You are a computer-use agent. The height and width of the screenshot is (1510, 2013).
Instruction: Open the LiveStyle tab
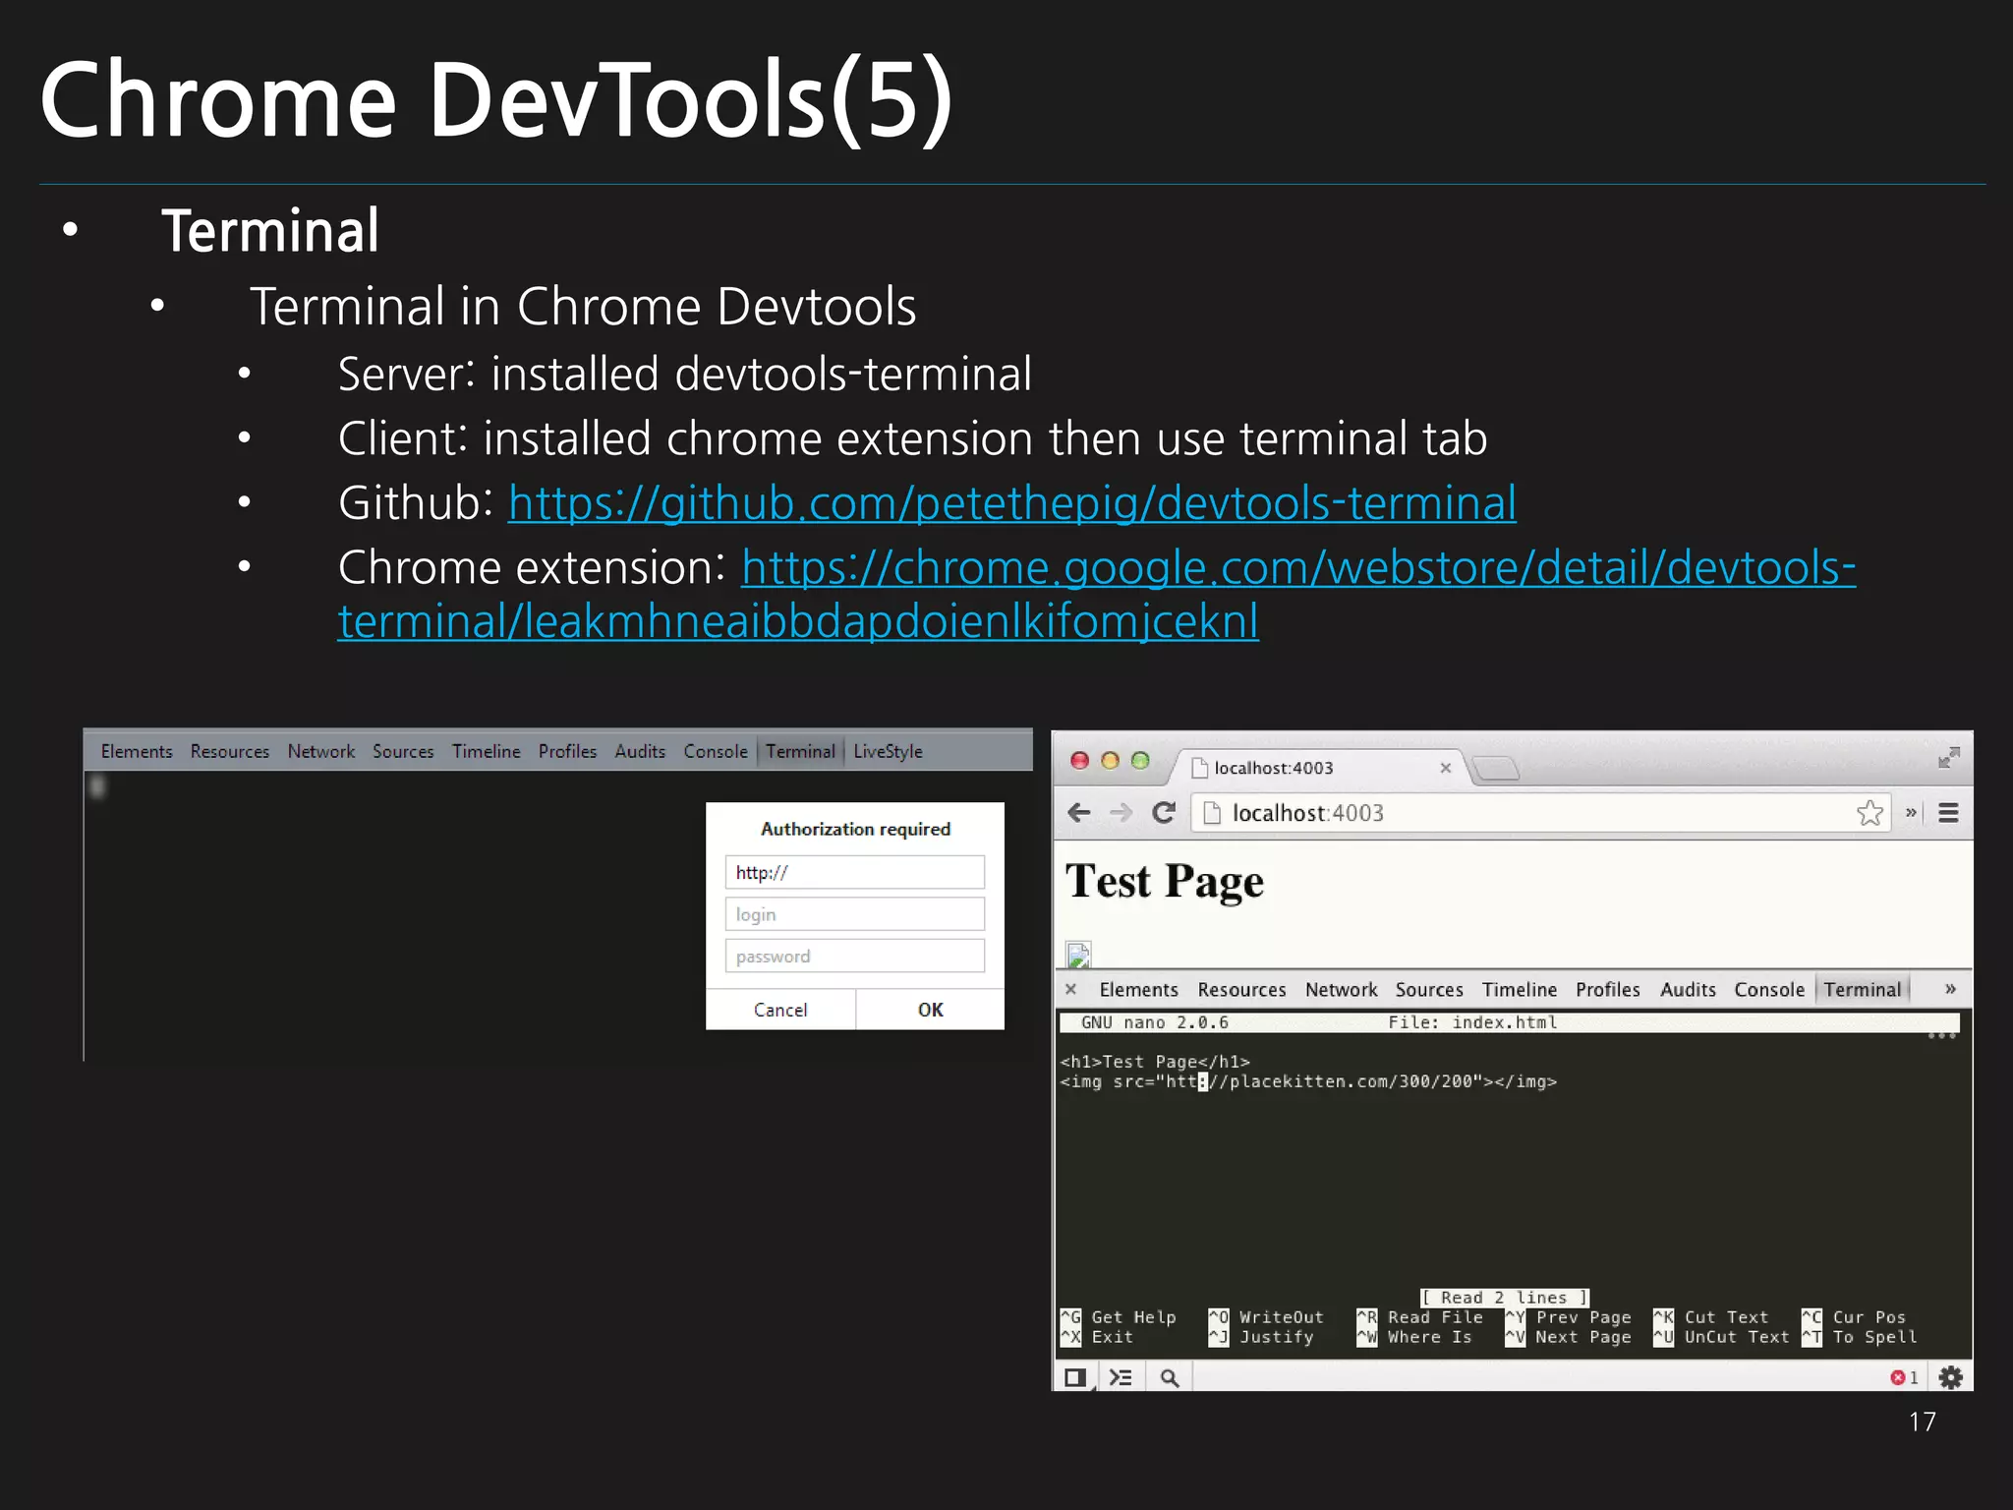click(x=888, y=751)
